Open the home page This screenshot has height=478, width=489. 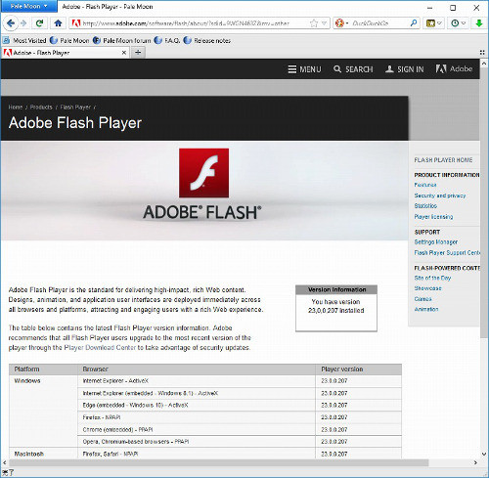[58, 23]
